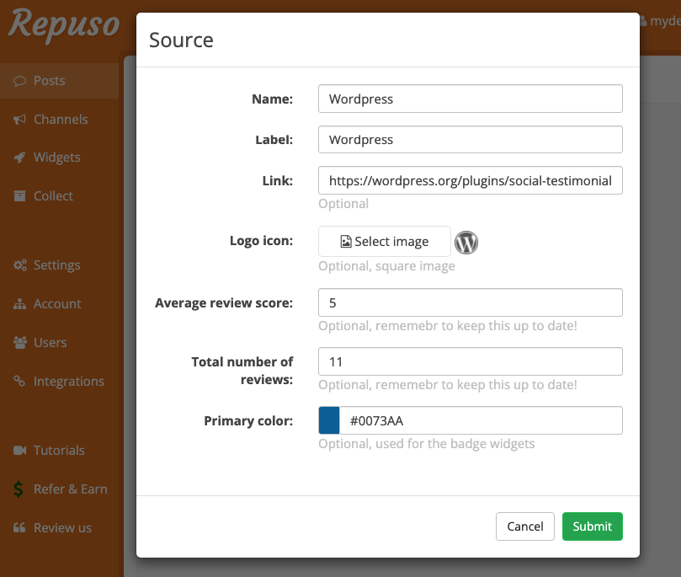
Task: Open the Collect section
Action: coord(51,195)
